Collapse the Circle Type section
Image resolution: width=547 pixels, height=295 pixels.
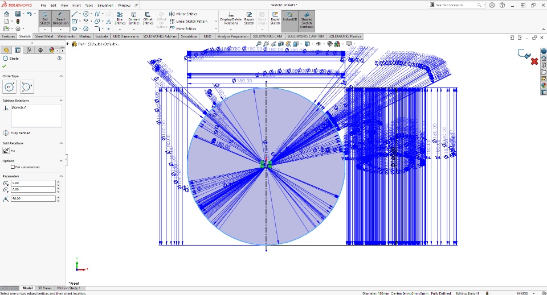61,76
